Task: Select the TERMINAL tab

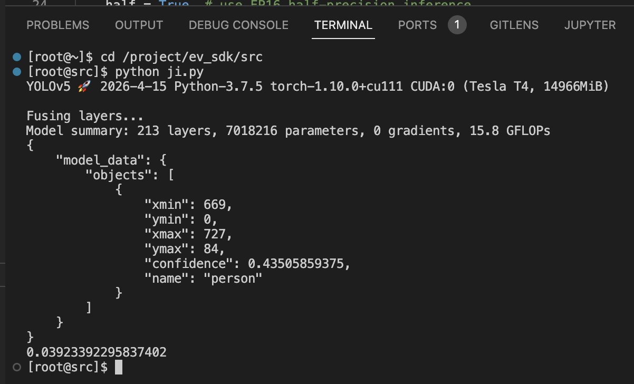Action: click(343, 25)
